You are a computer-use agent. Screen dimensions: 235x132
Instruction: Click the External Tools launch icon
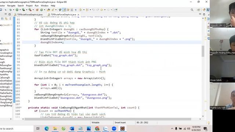pyautogui.click(x=30, y=10)
